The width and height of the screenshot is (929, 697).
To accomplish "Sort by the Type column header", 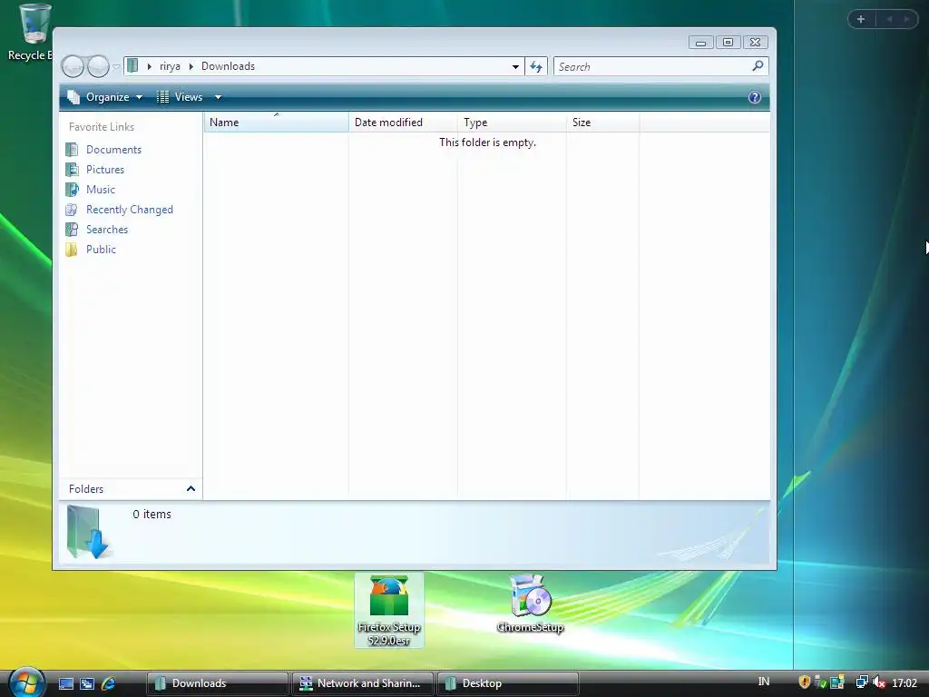I will click(512, 123).
